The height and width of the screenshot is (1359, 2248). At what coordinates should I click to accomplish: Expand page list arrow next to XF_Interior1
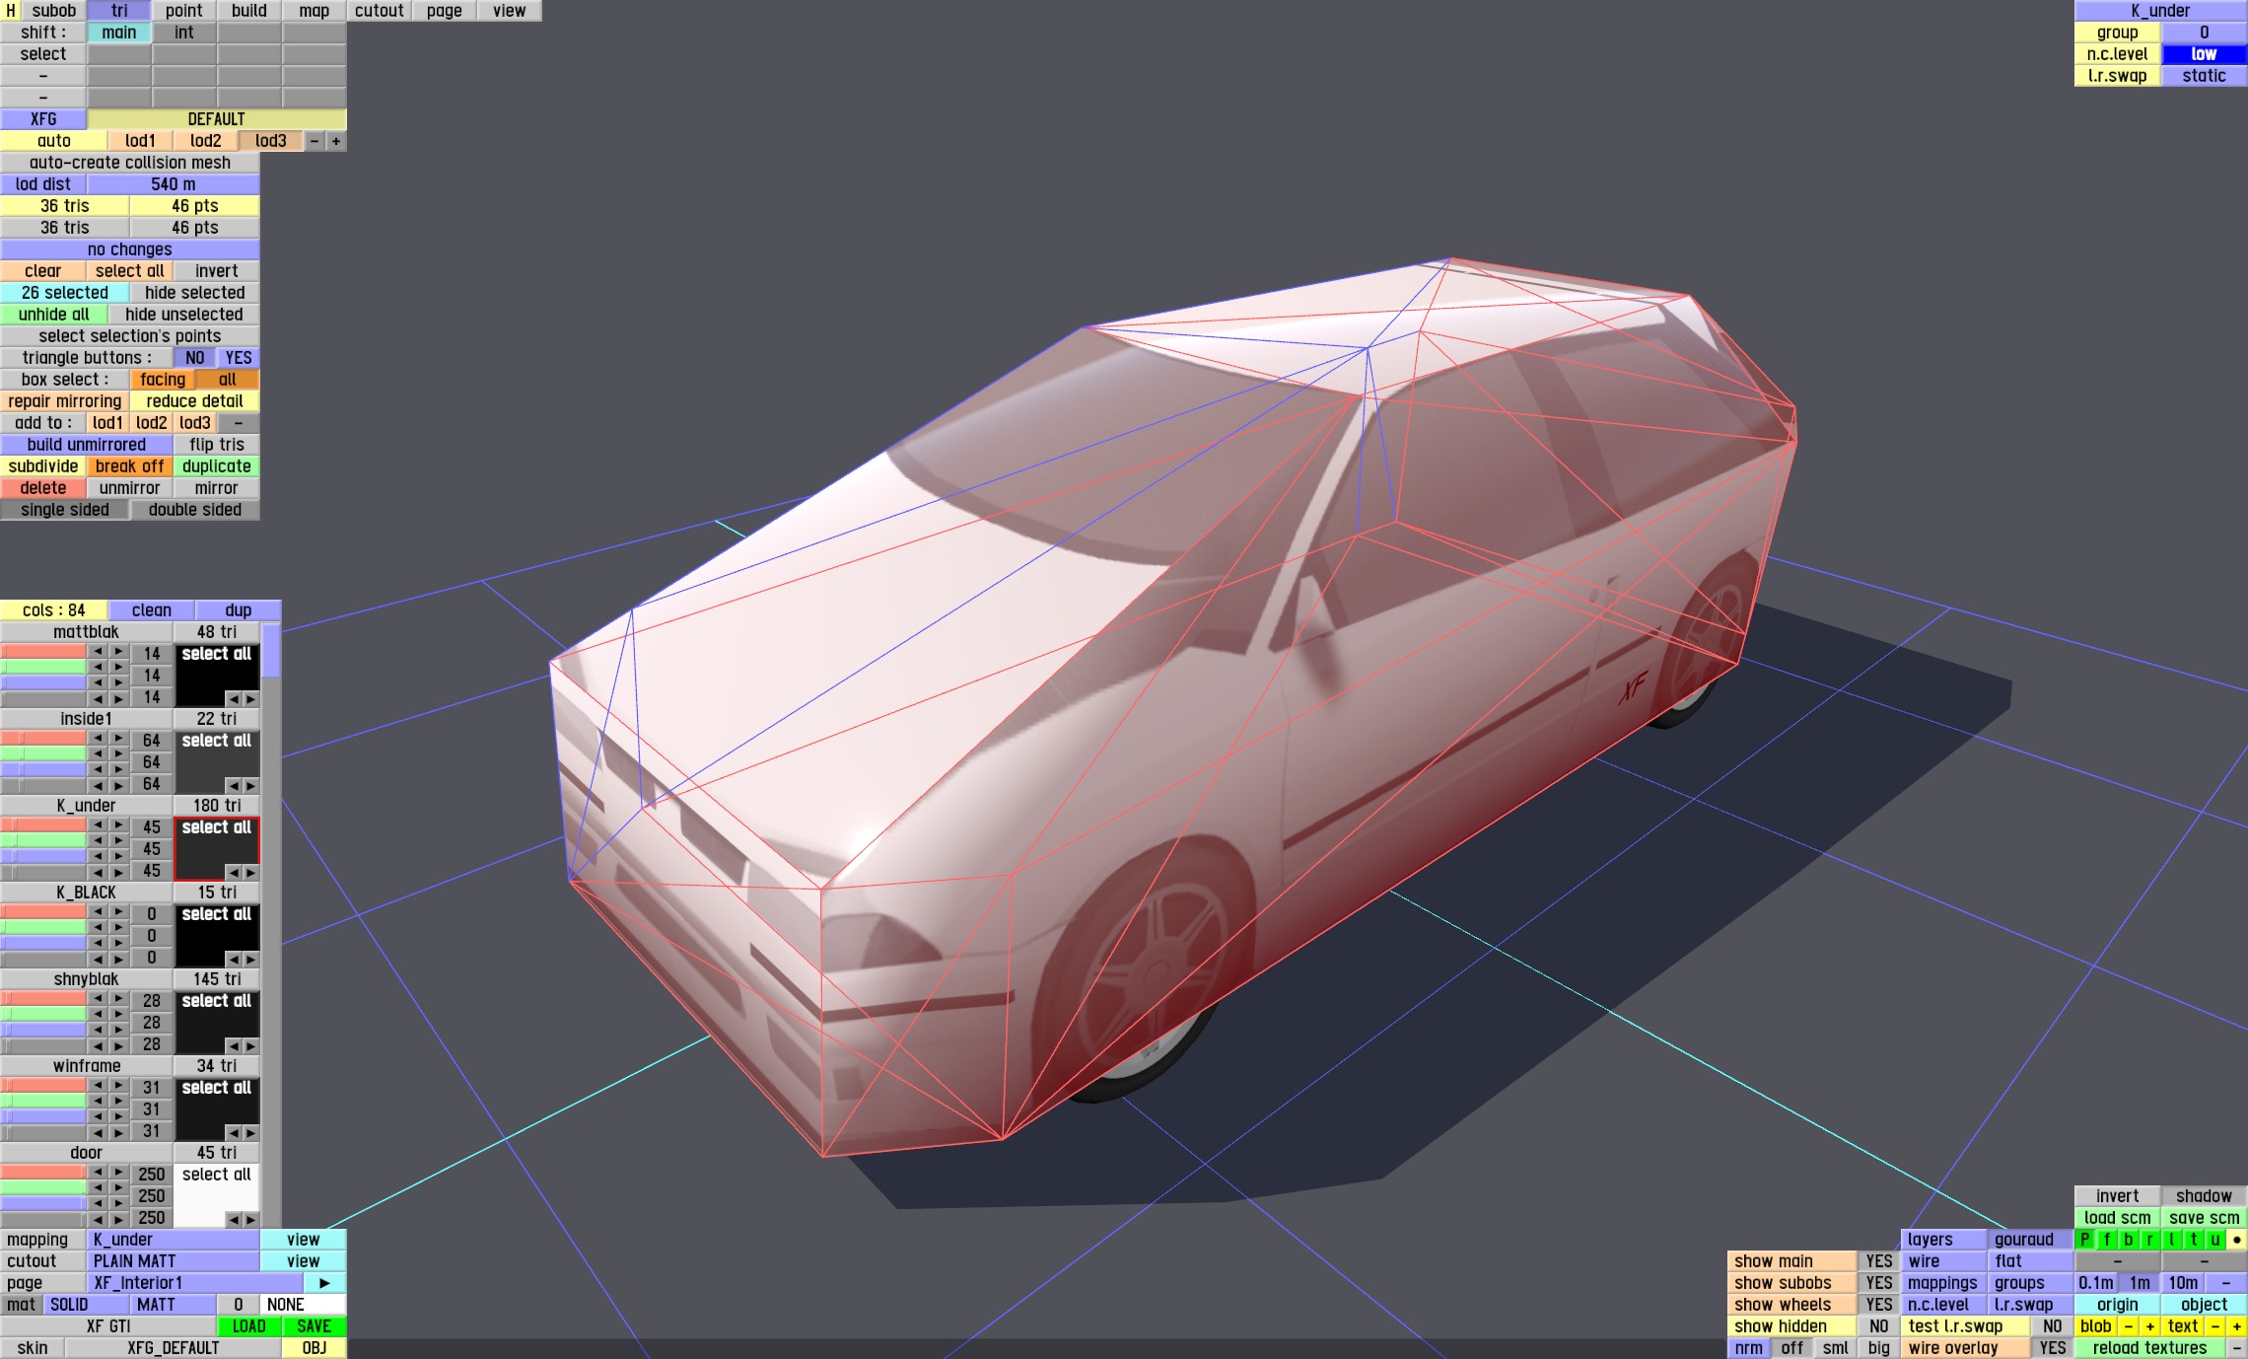(324, 1283)
